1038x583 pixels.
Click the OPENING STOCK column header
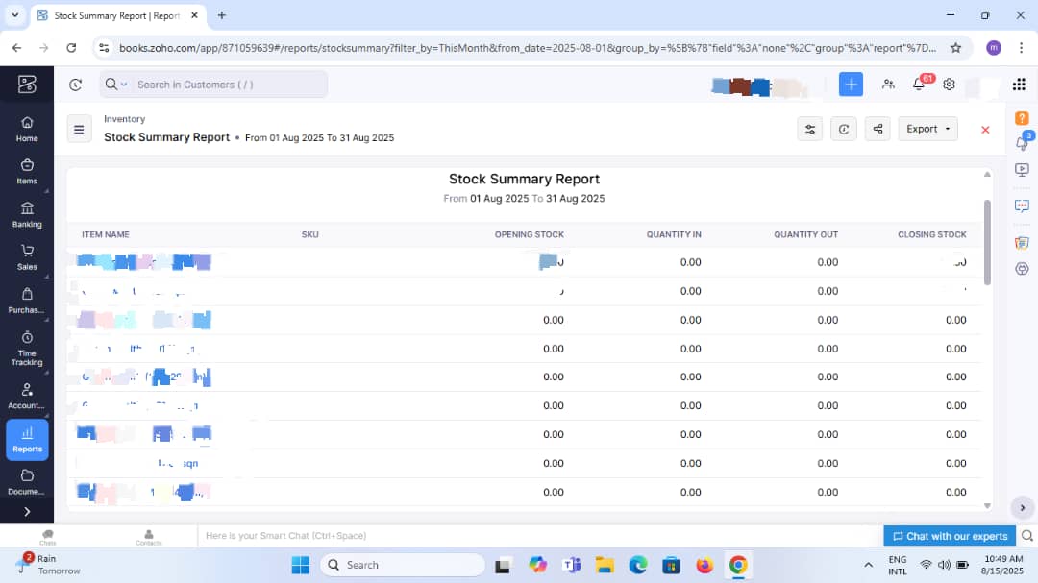[x=529, y=235]
